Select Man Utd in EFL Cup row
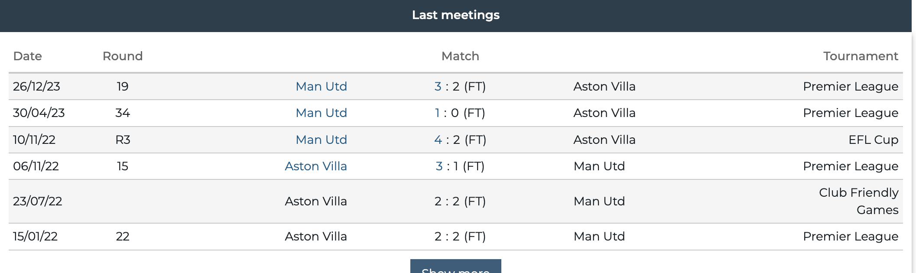Viewport: 916px width, 273px height. pos(321,140)
